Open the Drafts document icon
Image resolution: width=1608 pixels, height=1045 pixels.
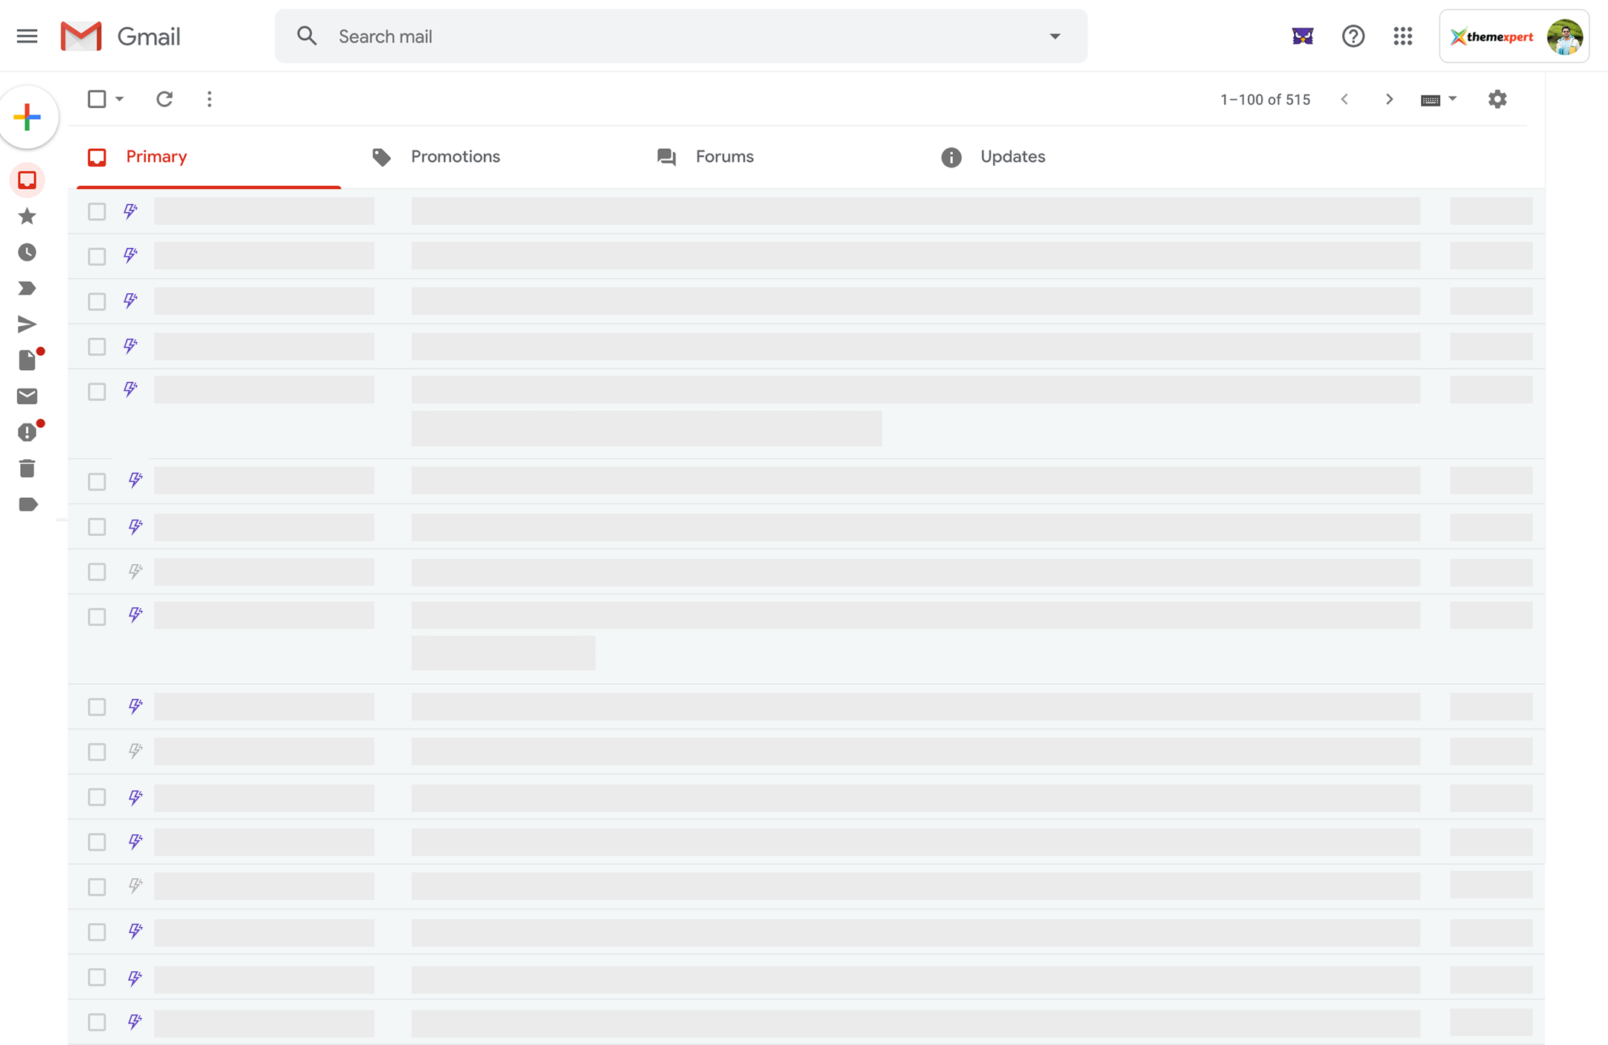pos(28,360)
